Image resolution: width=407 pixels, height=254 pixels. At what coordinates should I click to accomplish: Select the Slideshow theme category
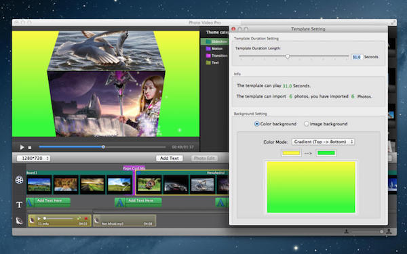coord(214,41)
